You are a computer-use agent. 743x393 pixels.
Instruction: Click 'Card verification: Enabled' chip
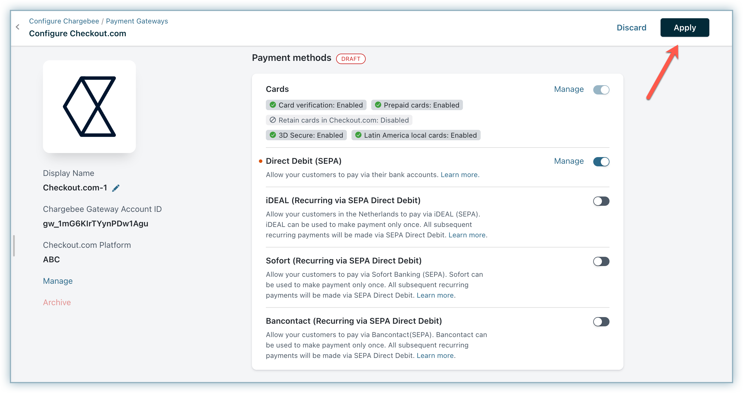coord(316,105)
